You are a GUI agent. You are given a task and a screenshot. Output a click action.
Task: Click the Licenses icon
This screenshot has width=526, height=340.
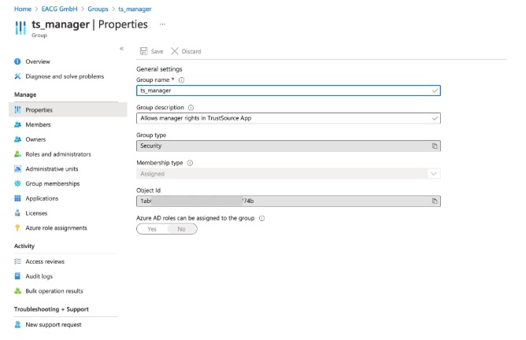(17, 213)
